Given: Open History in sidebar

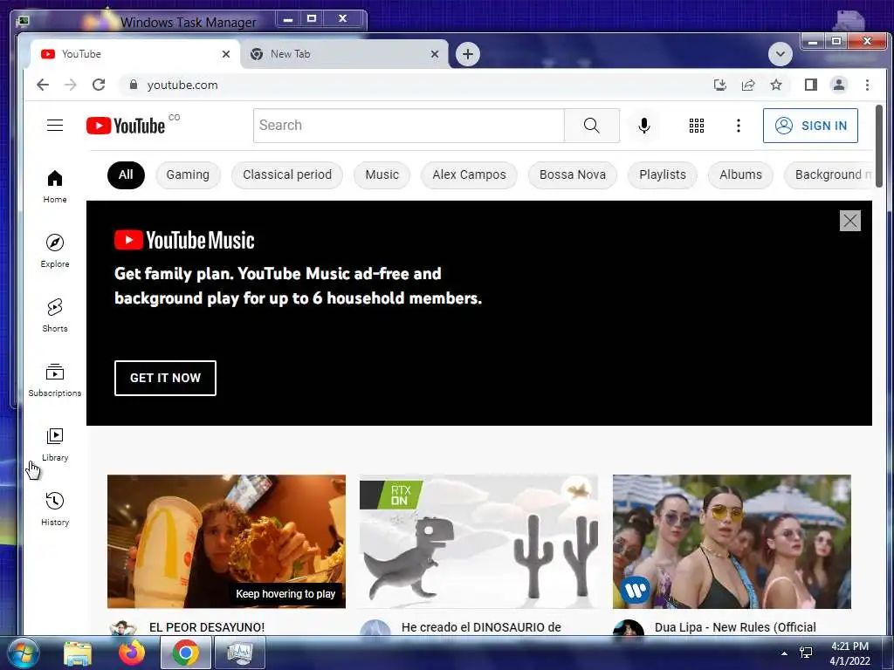Looking at the screenshot, I should pyautogui.click(x=55, y=509).
